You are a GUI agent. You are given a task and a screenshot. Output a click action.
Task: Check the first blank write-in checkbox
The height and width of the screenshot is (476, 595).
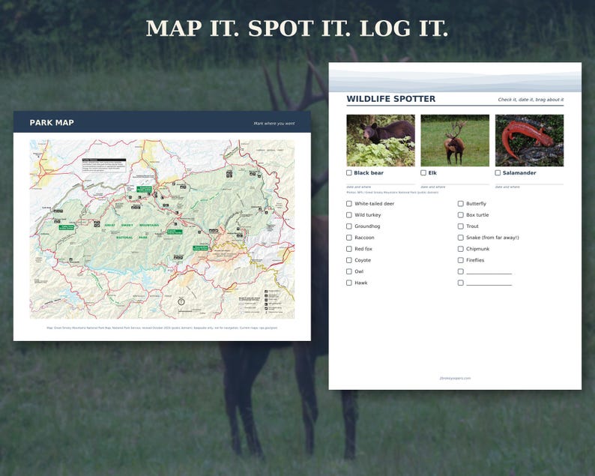[x=461, y=271]
